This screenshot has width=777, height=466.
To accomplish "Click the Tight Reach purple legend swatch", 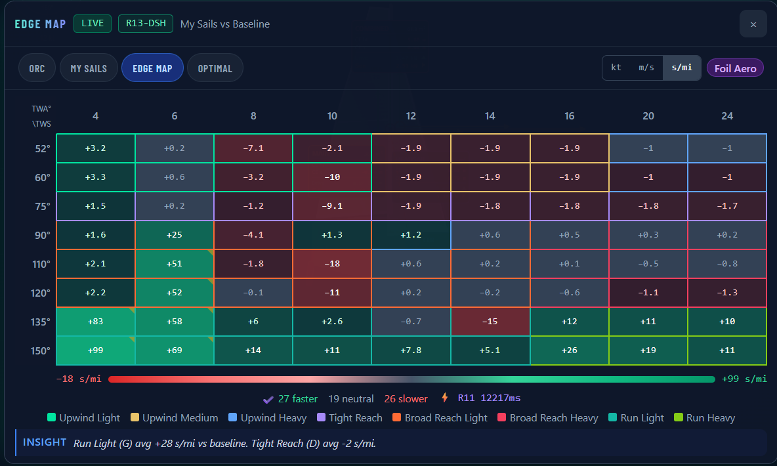I will [321, 417].
